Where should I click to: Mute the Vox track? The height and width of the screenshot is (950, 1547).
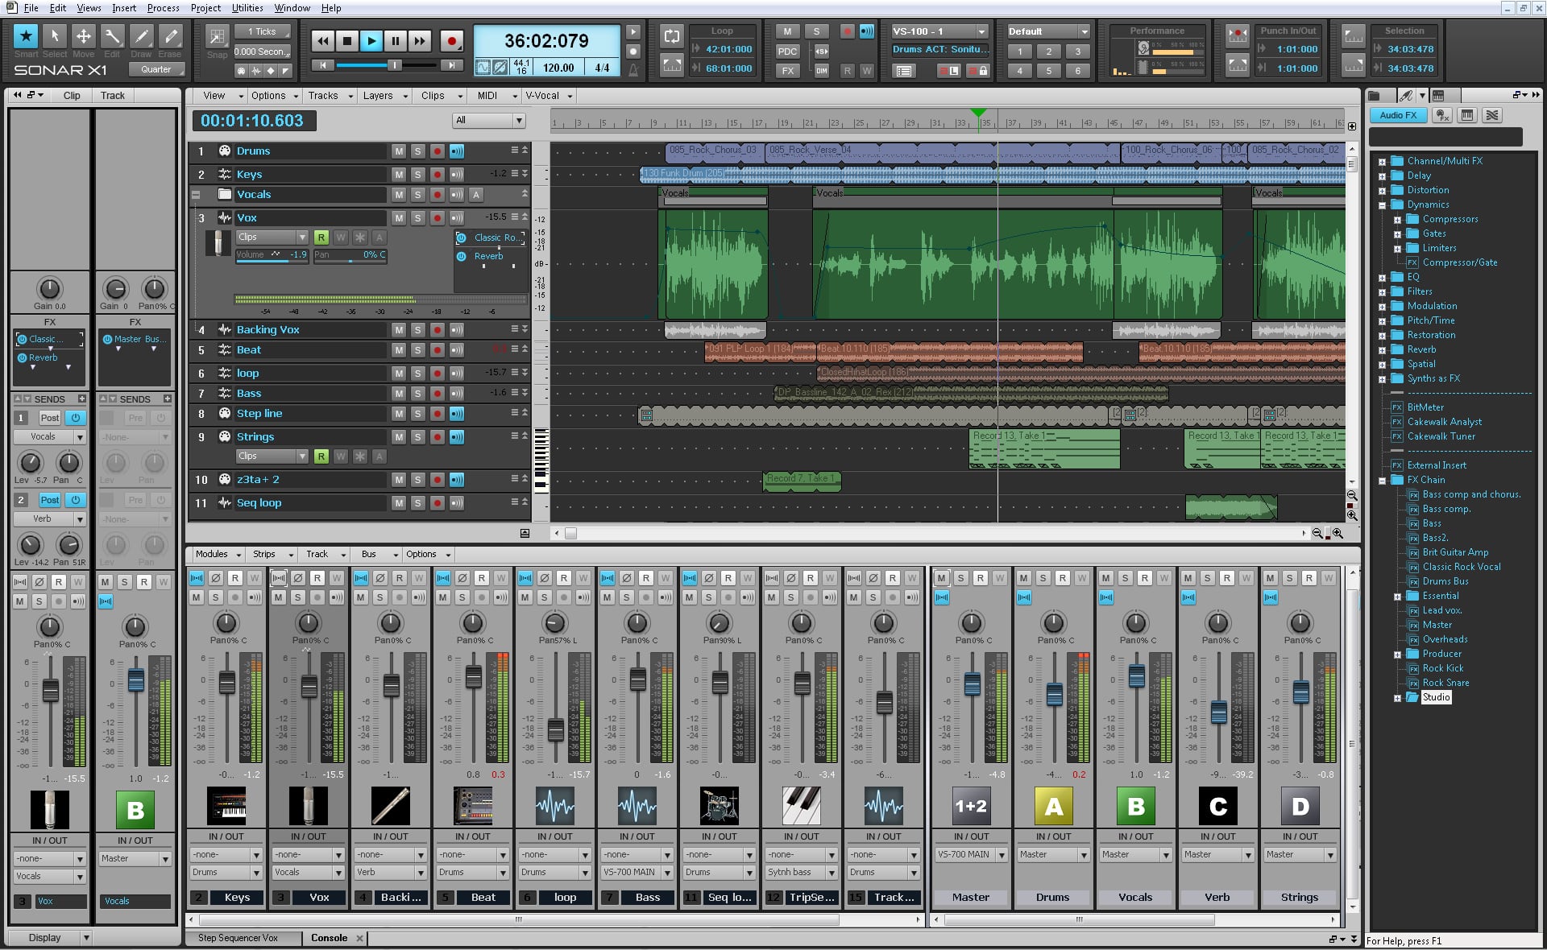click(x=398, y=217)
